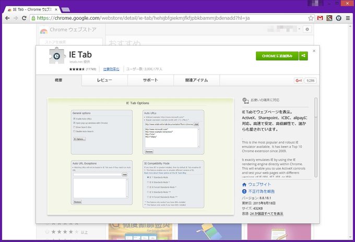Image resolution: width=355 pixels, height=242 pixels.
Task: Open the ウェブサイト link
Action: click(259, 185)
